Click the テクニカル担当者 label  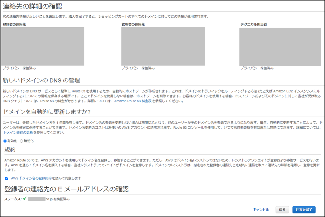[253, 24]
